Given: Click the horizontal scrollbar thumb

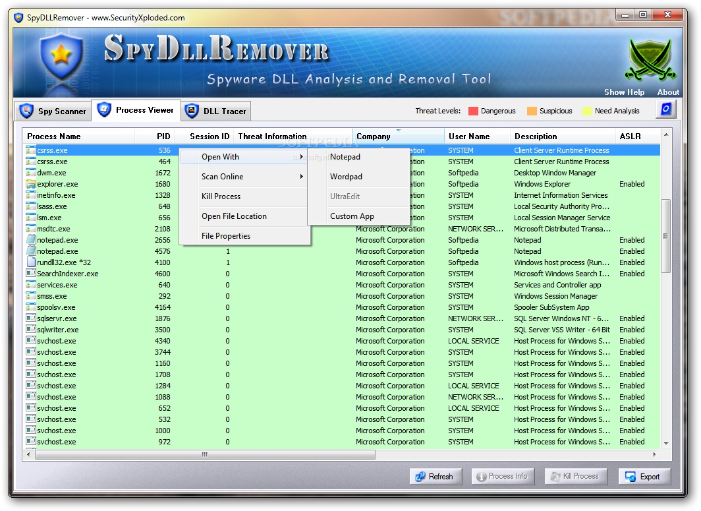Looking at the screenshot, I should pos(205,454).
